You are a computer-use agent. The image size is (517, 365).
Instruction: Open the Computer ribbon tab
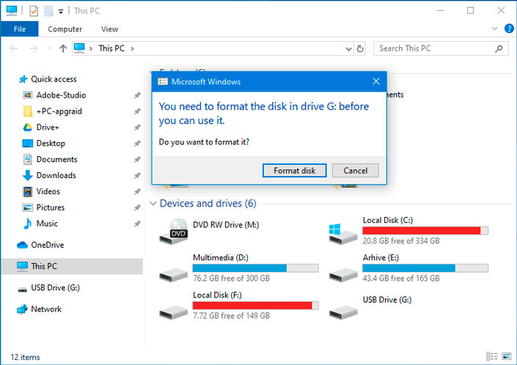click(x=65, y=29)
